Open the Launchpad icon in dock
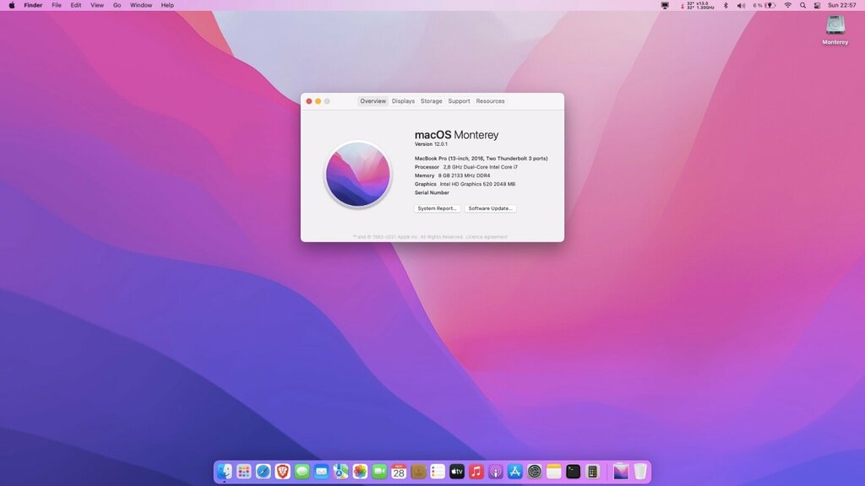The width and height of the screenshot is (865, 486). pos(243,472)
